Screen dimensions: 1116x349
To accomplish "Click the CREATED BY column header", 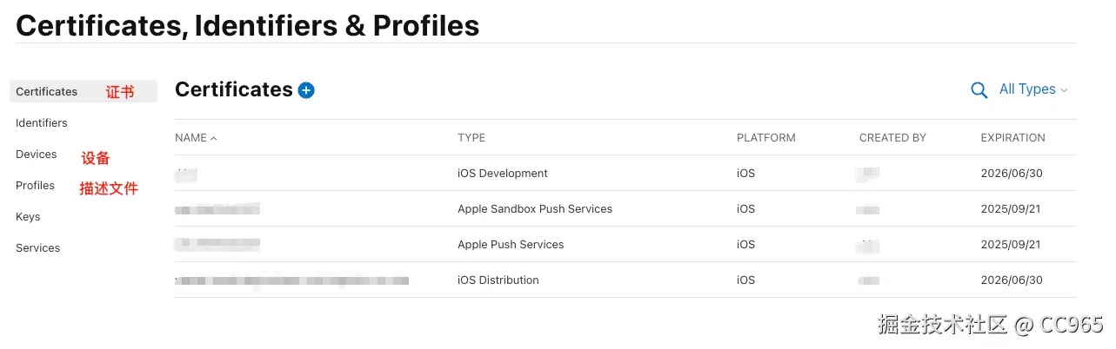I will click(892, 138).
